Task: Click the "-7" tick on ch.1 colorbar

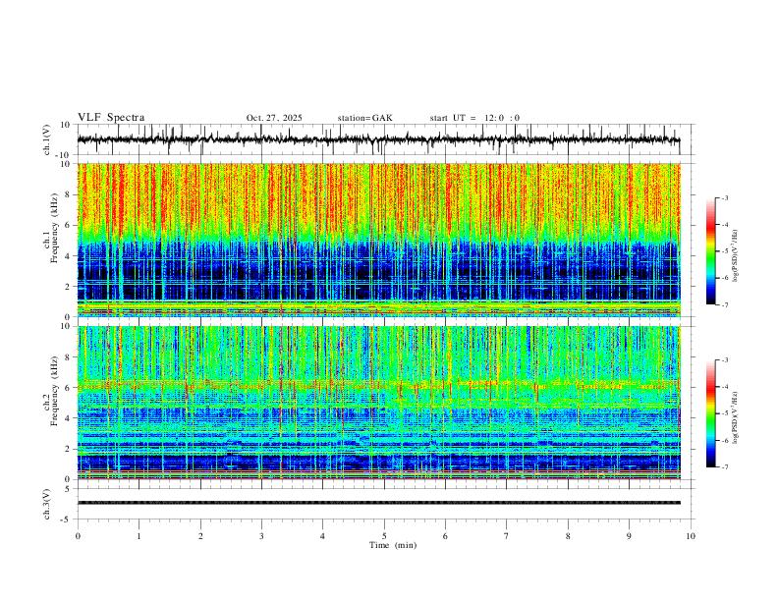Action: [x=724, y=304]
